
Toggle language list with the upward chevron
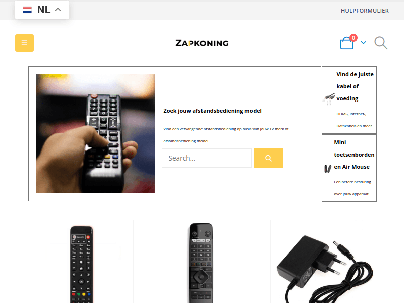pos(58,10)
